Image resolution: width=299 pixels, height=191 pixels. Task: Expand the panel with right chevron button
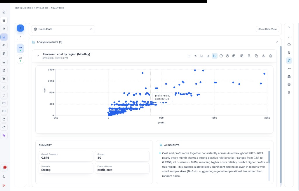[x=20, y=36]
